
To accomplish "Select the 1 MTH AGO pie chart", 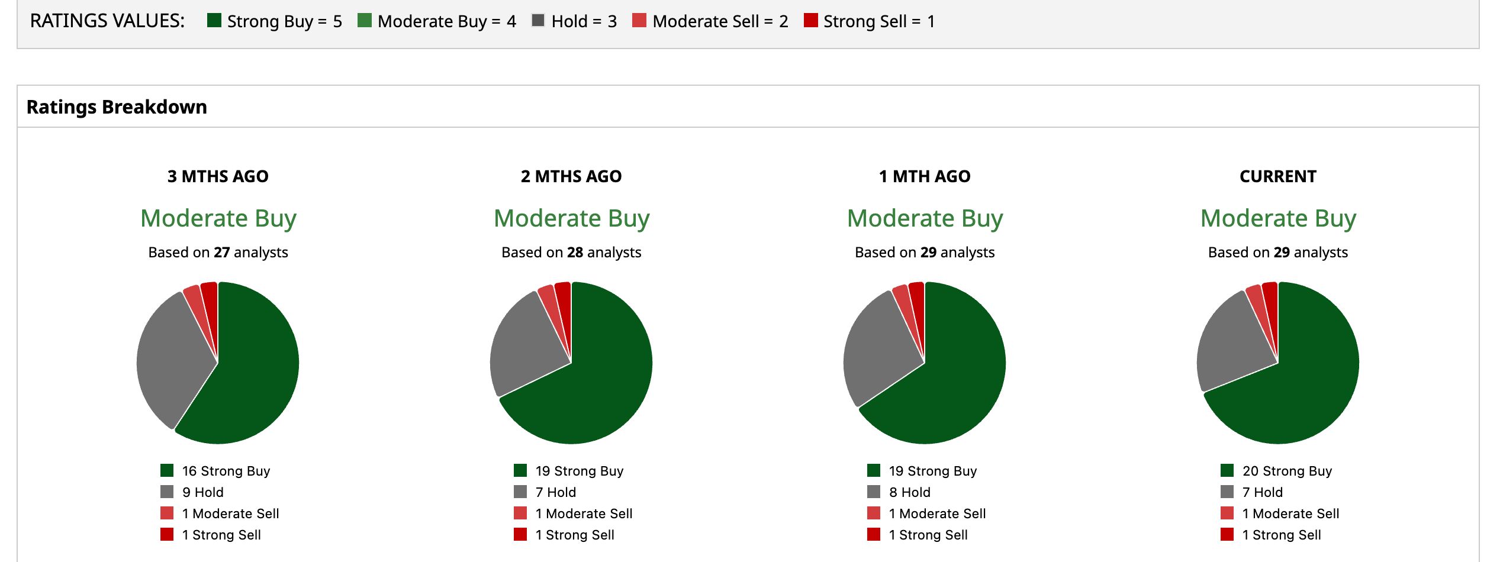I will [925, 363].
